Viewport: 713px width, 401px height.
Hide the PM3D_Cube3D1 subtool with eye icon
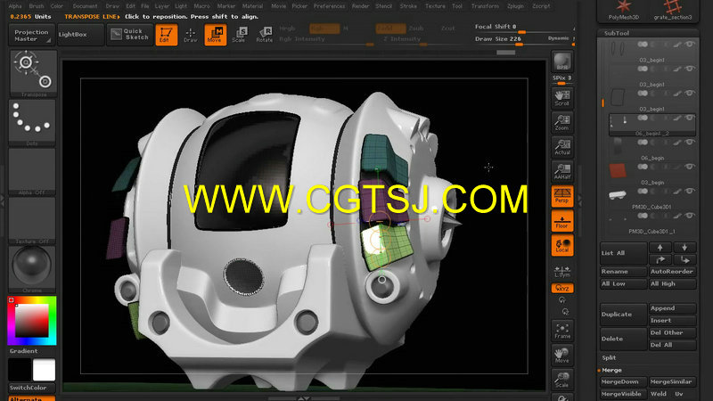pyautogui.click(x=690, y=192)
